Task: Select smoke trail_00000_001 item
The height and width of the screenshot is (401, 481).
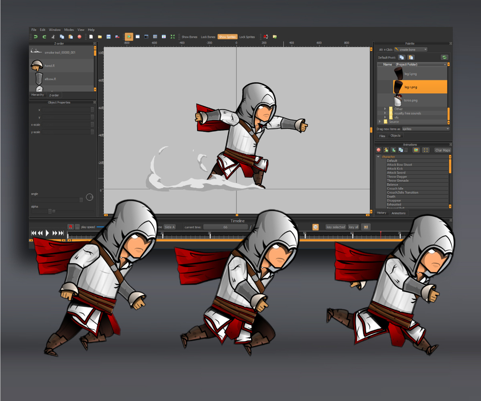Action: (x=61, y=53)
